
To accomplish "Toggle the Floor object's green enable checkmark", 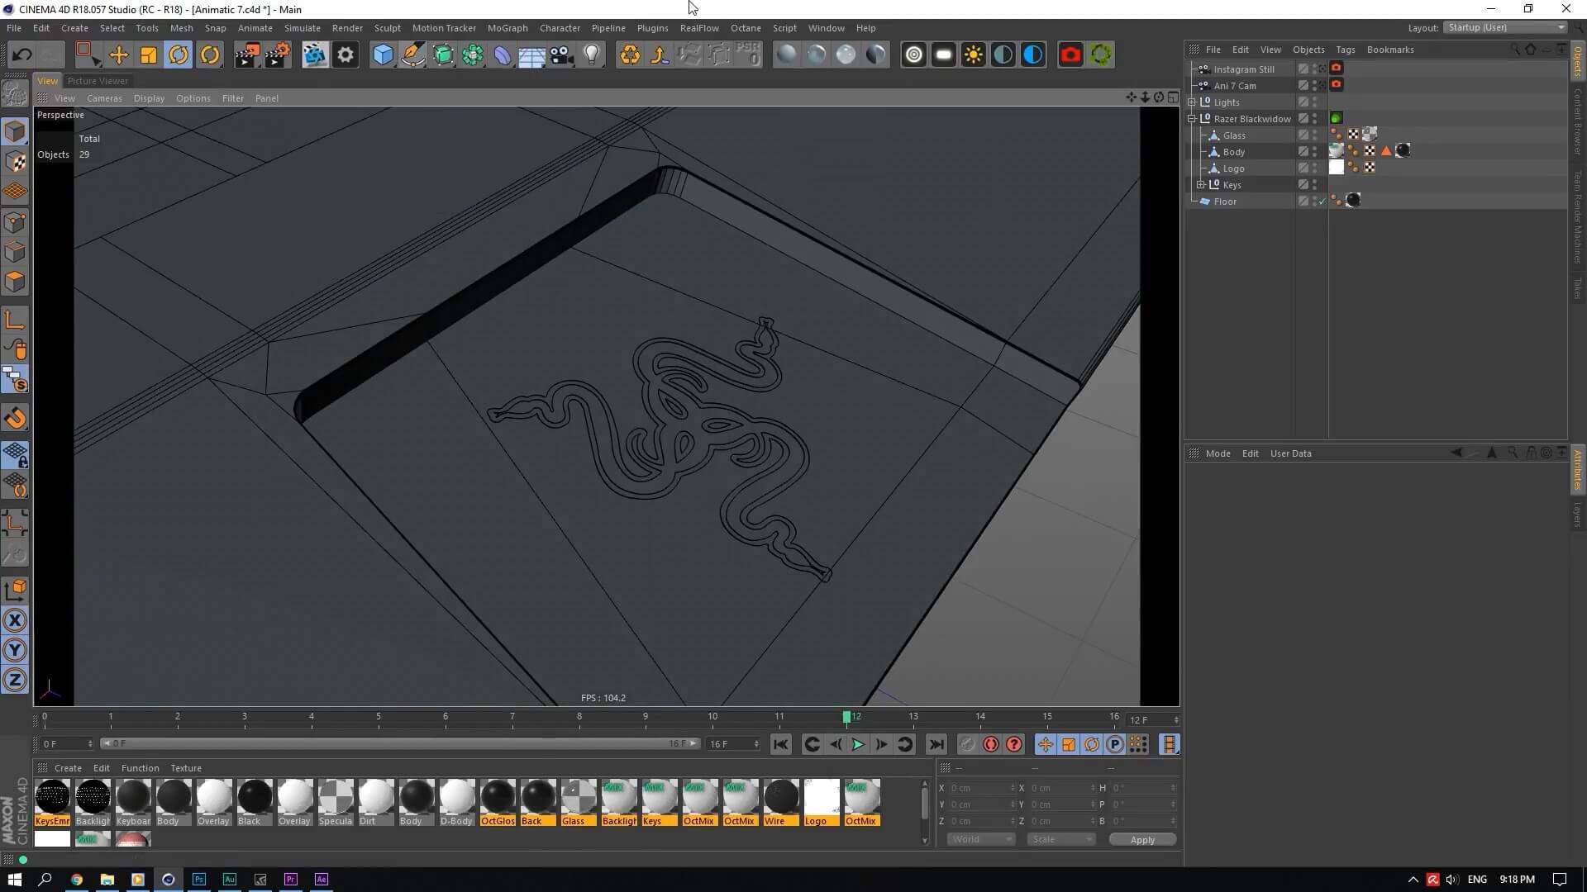I will click(1322, 202).
